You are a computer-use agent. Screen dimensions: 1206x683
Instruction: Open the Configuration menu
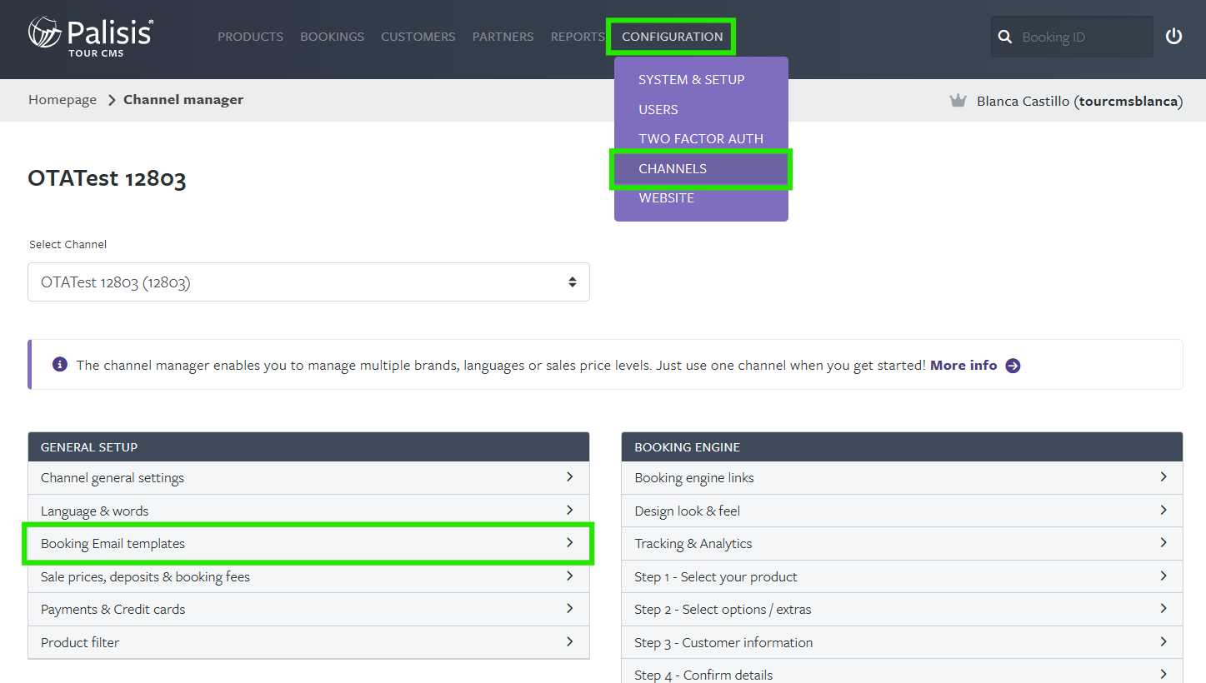coord(672,37)
